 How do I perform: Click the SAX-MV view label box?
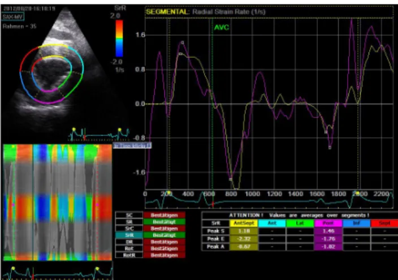[x=12, y=17]
